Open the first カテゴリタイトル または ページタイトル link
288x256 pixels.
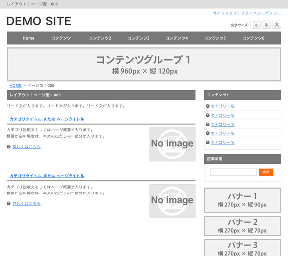tap(47, 119)
